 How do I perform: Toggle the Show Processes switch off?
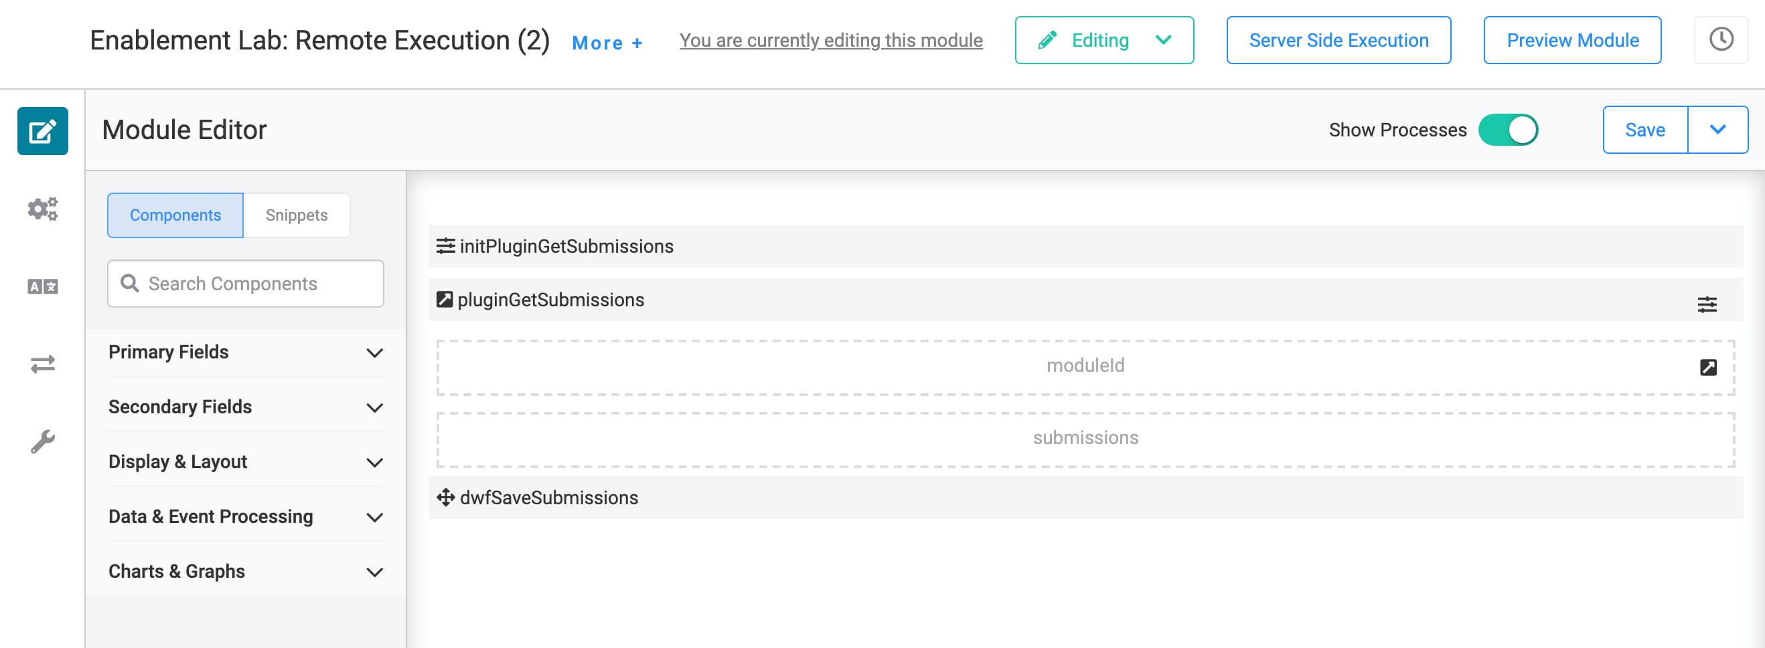1507,130
